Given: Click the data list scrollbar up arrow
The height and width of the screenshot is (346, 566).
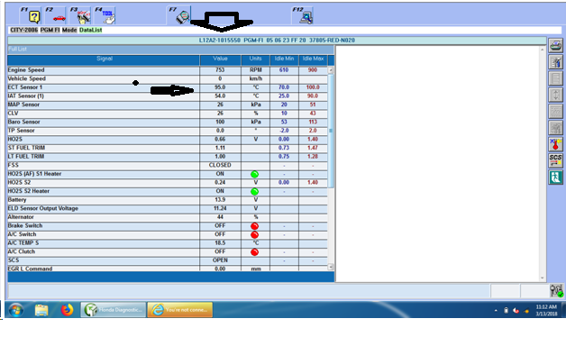Looking at the screenshot, I should pyautogui.click(x=330, y=69).
